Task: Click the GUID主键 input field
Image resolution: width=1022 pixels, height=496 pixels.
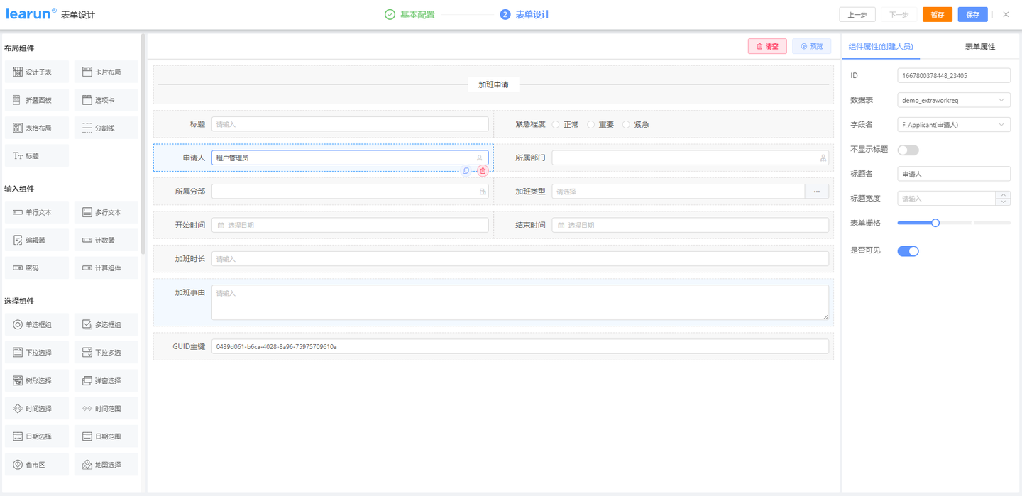Action: click(x=520, y=346)
